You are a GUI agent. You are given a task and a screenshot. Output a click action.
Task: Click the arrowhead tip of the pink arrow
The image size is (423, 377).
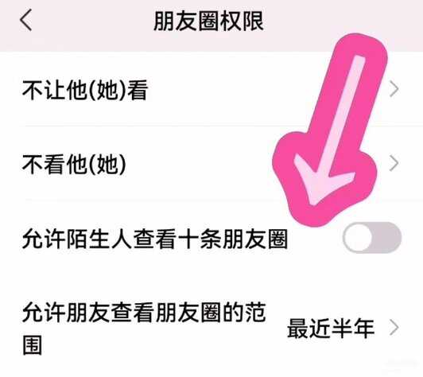[x=313, y=201]
